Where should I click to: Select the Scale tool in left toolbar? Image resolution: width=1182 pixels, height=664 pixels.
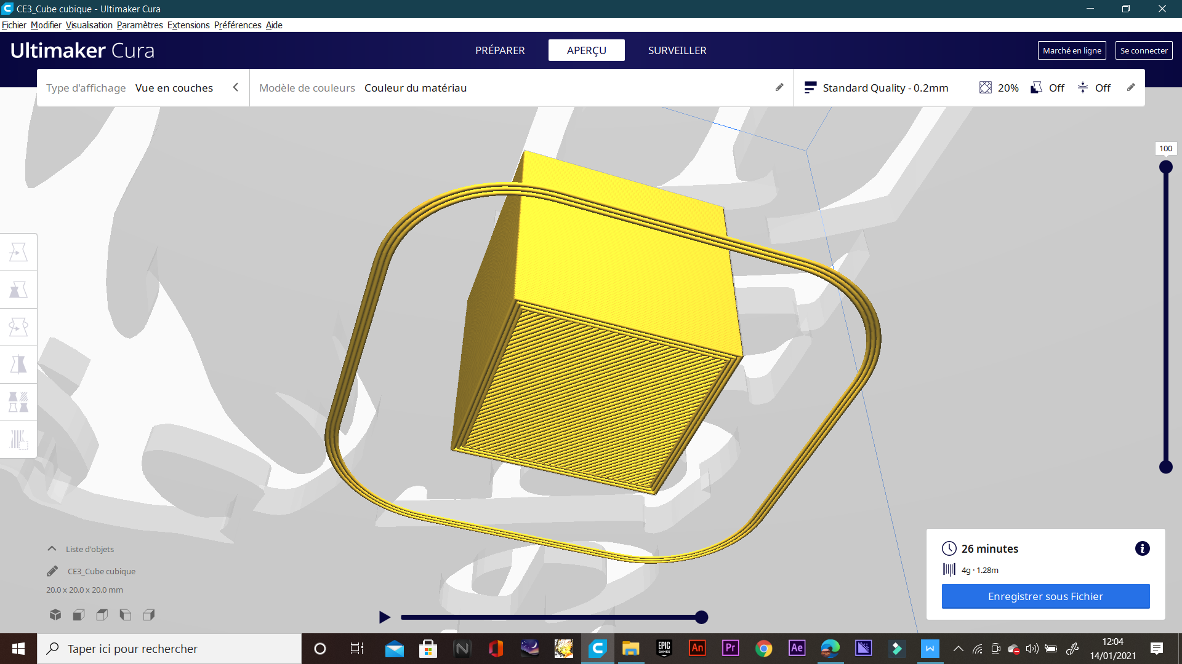tap(18, 290)
